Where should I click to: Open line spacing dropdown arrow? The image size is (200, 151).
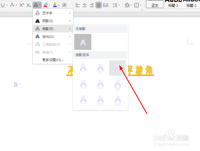pyautogui.click(x=119, y=5)
